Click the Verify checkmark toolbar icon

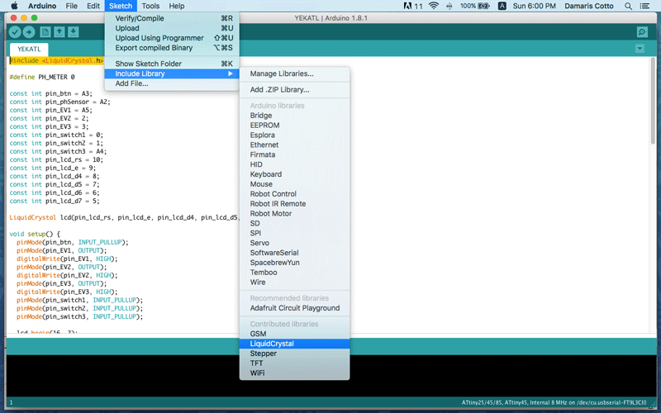15,31
